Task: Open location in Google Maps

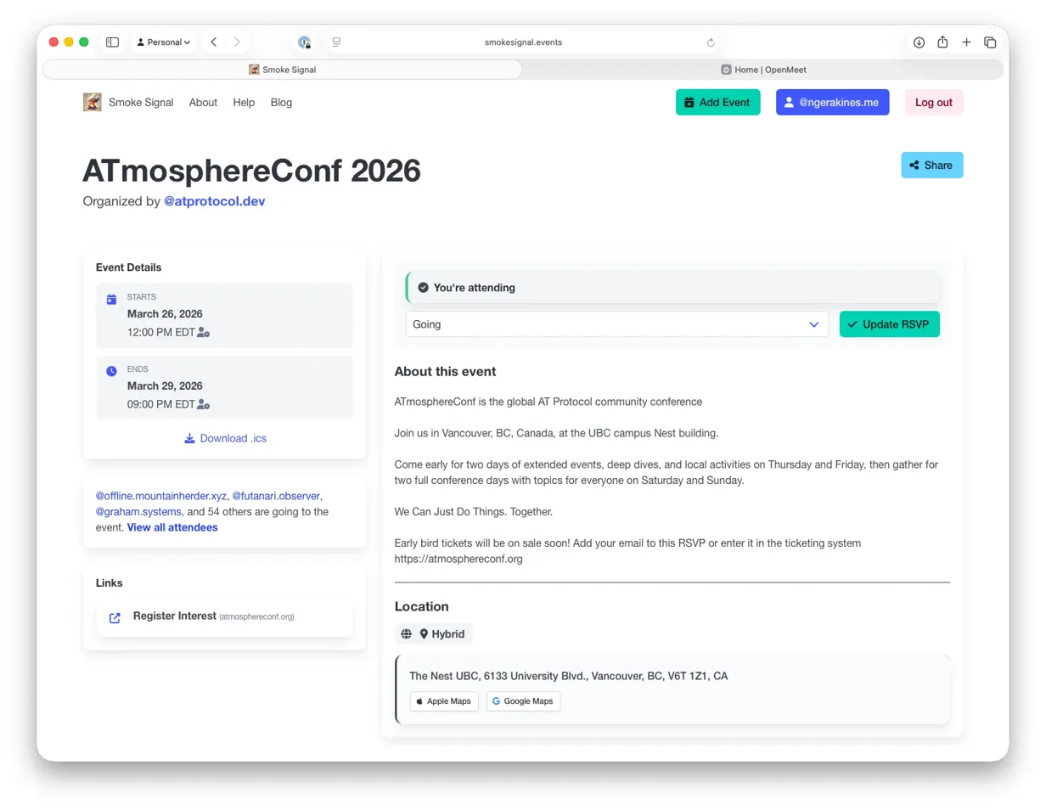Action: click(x=523, y=701)
